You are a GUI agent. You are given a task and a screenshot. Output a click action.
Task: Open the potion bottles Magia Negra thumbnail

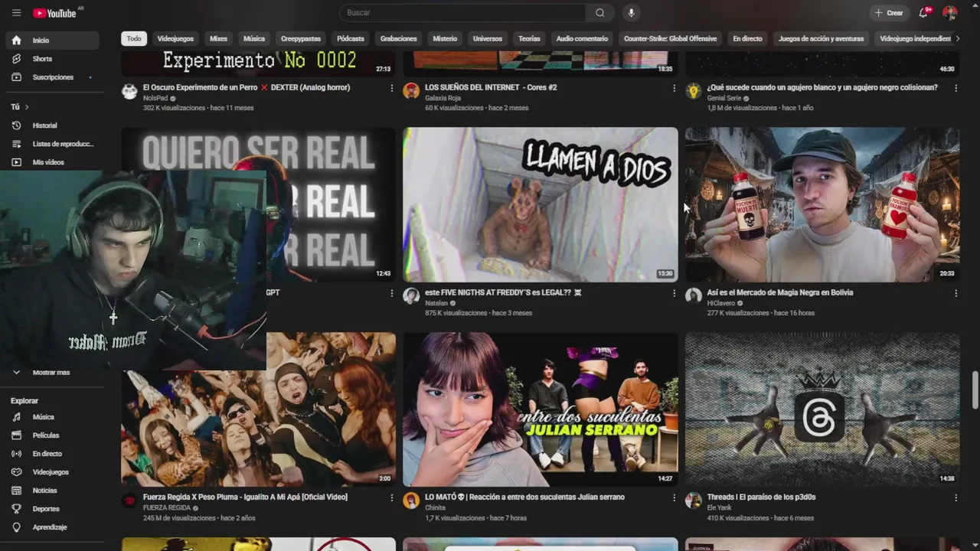point(822,204)
